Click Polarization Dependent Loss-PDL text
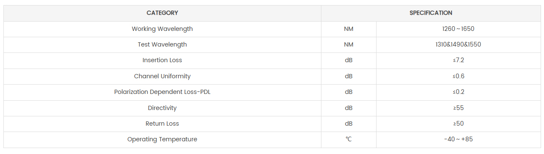Image resolution: width=544 pixels, height=154 pixels. 162,92
